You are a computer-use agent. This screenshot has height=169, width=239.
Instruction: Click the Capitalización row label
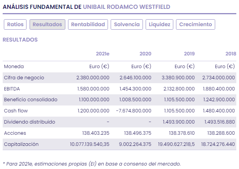coord(21,144)
